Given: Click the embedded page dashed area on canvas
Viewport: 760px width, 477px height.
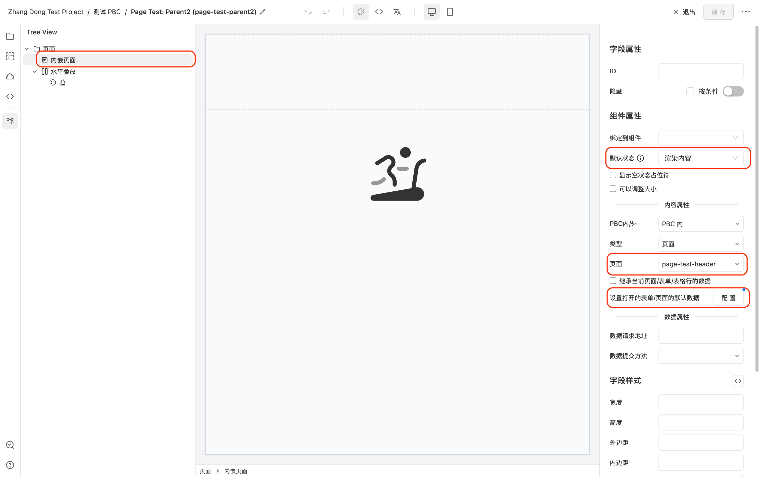Looking at the screenshot, I should coord(397,72).
